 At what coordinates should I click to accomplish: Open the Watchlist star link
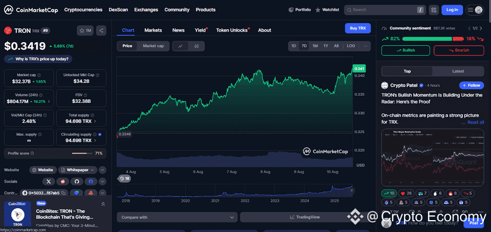pos(327,10)
